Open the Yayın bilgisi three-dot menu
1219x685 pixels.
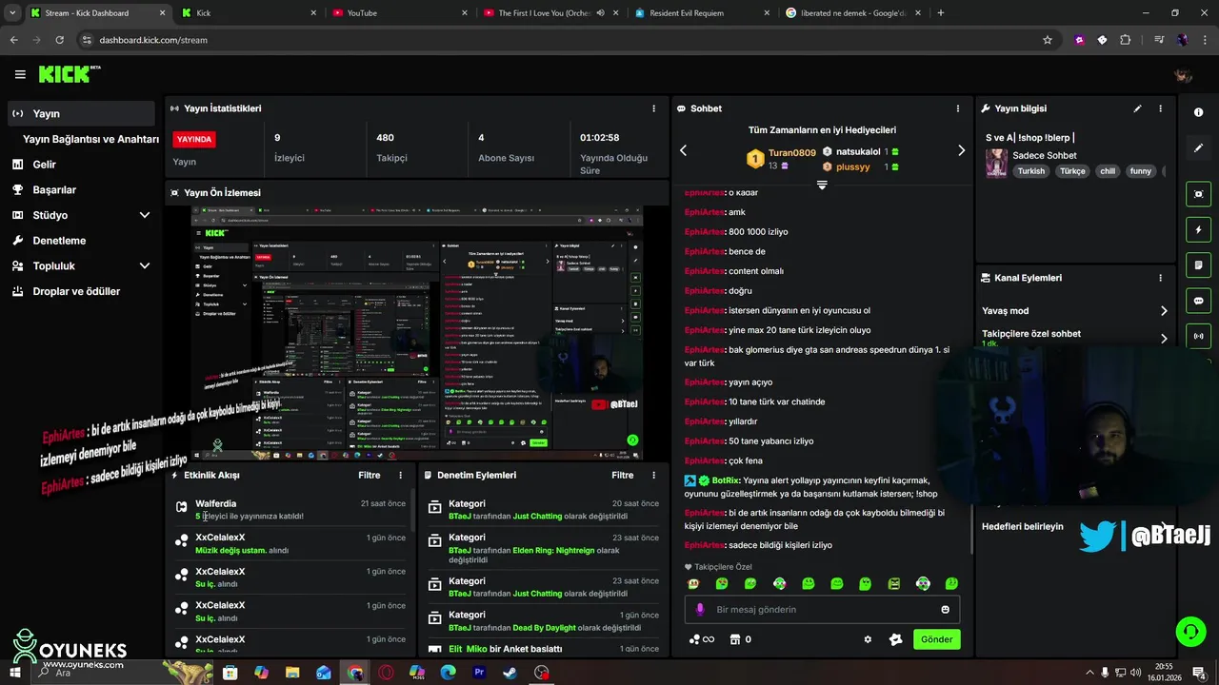click(1160, 108)
